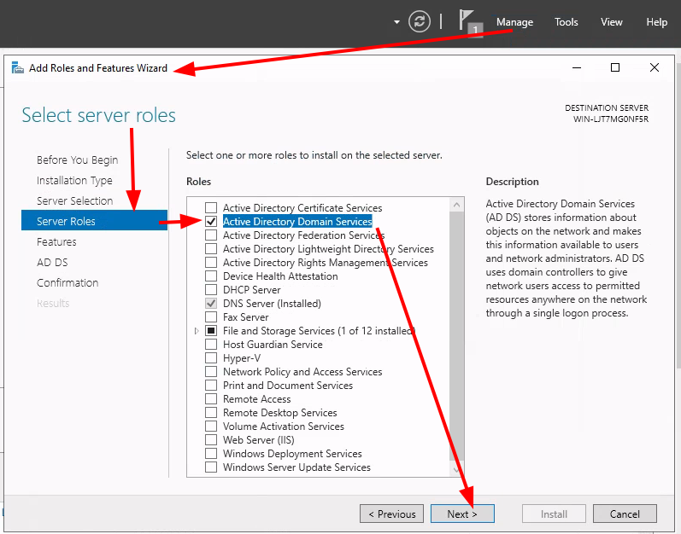Check Active Directory Rights Management Services
The image size is (681, 534).
point(211,262)
